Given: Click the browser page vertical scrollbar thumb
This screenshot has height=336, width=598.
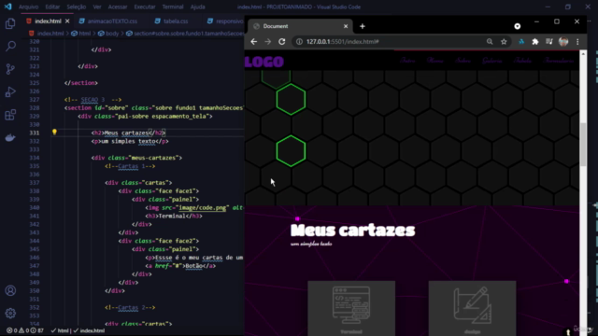Looking at the screenshot, I should [583, 145].
